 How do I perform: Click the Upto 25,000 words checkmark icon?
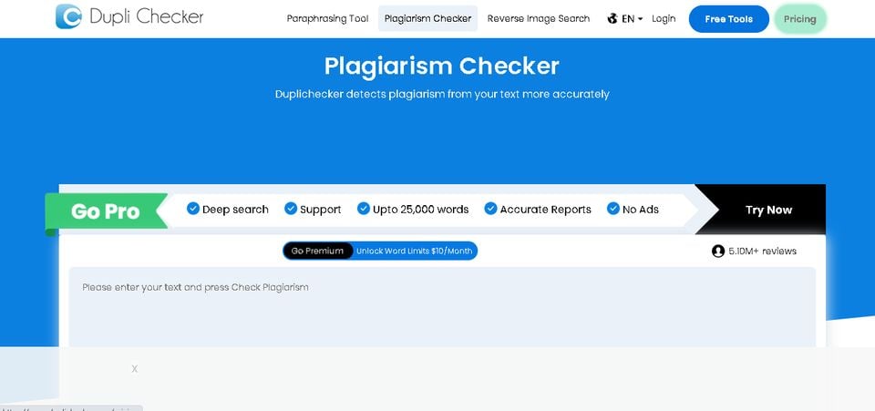point(364,209)
